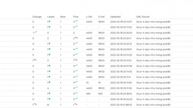Open the URL in the 20:16:00 row
Screen dimensions: 193x108
(x=153, y=33)
